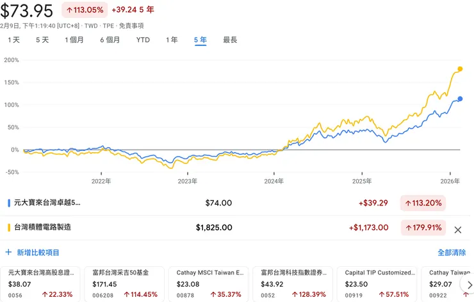Click the $74.00 price value
The image size is (474, 302).
coord(218,203)
